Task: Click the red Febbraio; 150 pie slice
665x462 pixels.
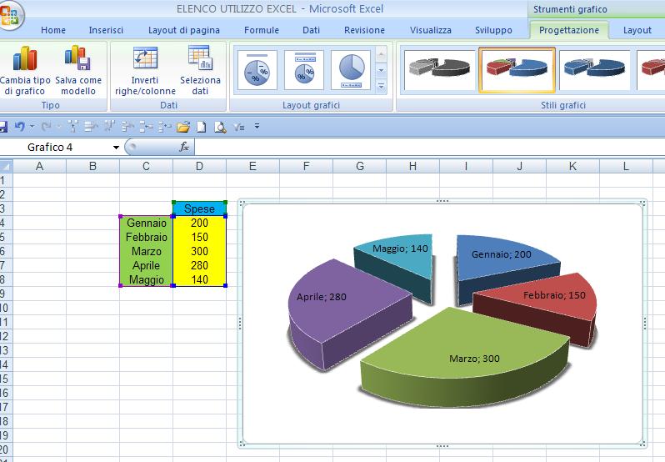Action: click(547, 304)
